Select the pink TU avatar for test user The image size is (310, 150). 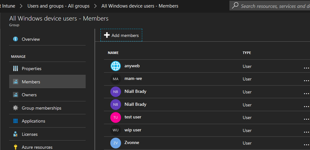(116, 117)
